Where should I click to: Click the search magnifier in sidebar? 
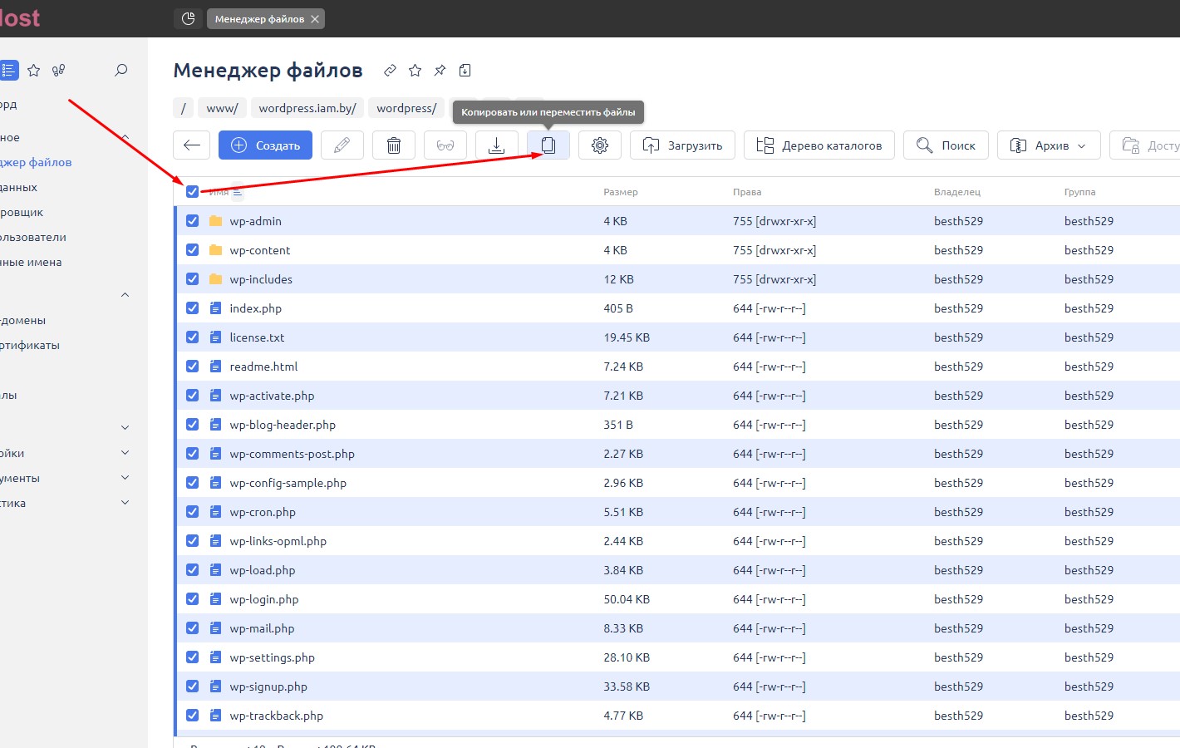[x=121, y=71]
